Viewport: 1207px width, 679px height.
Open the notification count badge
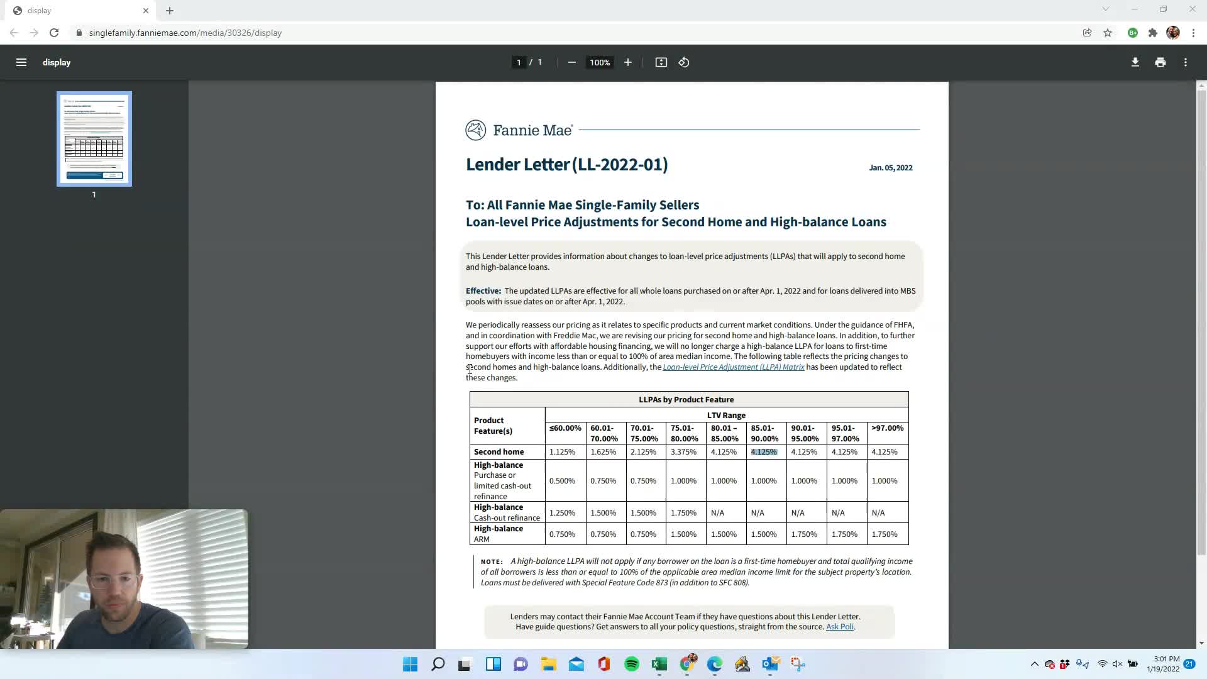click(1189, 664)
